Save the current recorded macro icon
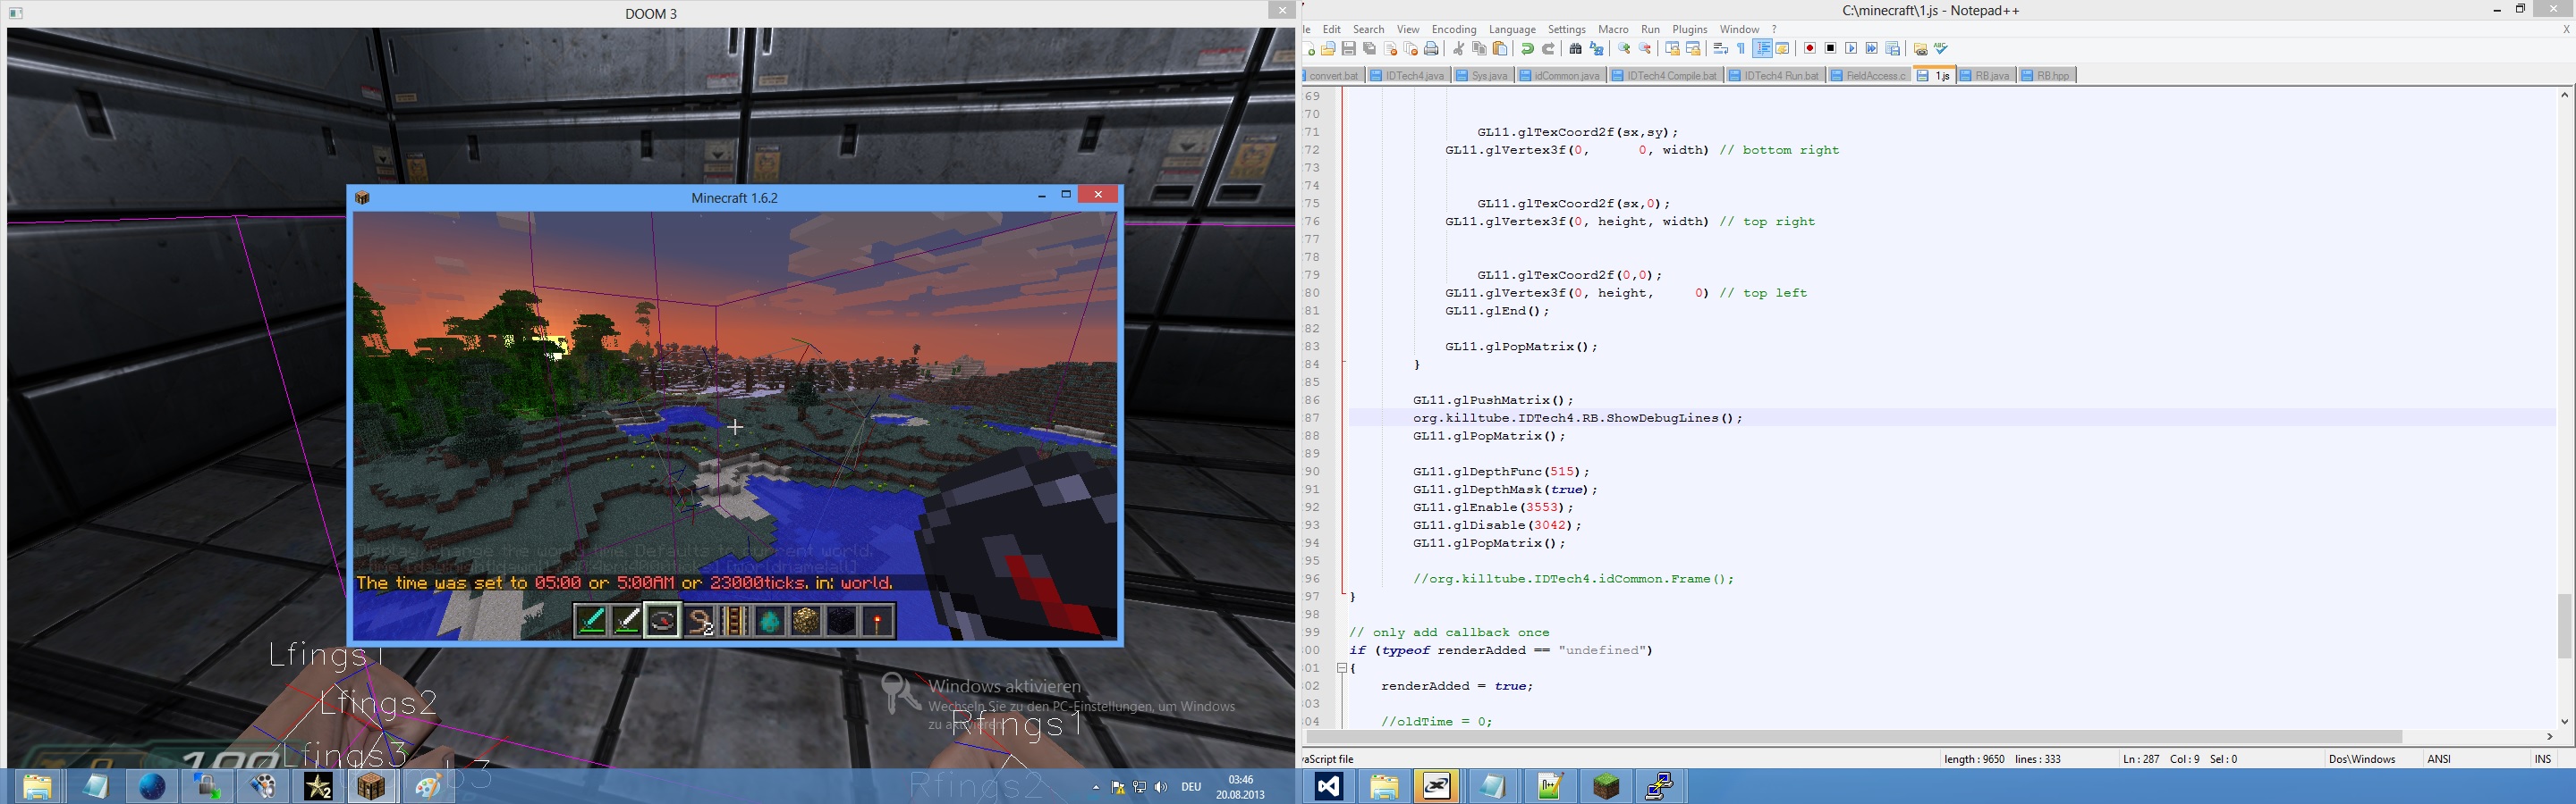Viewport: 2576px width, 804px height. [x=1893, y=48]
